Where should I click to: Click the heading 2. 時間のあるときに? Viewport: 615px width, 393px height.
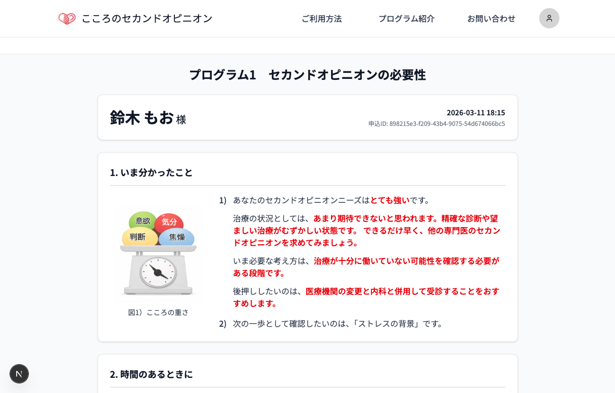151,374
